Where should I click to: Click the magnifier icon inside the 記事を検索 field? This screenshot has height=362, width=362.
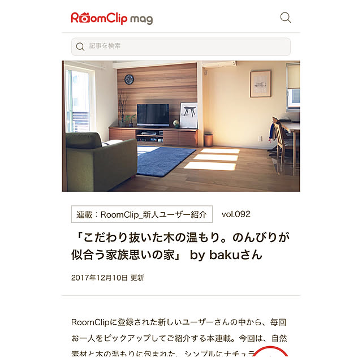pyautogui.click(x=80, y=46)
